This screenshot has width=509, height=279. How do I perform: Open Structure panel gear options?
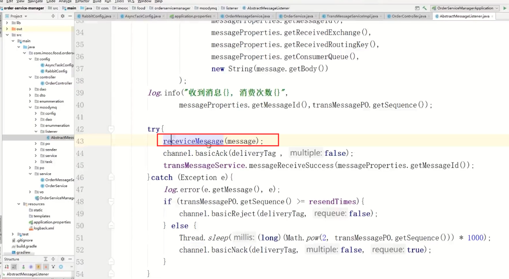(62, 259)
